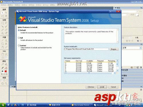The width and height of the screenshot is (143, 107).
Task: Select the Marquee tool in Fireworks
Action: point(3,23)
